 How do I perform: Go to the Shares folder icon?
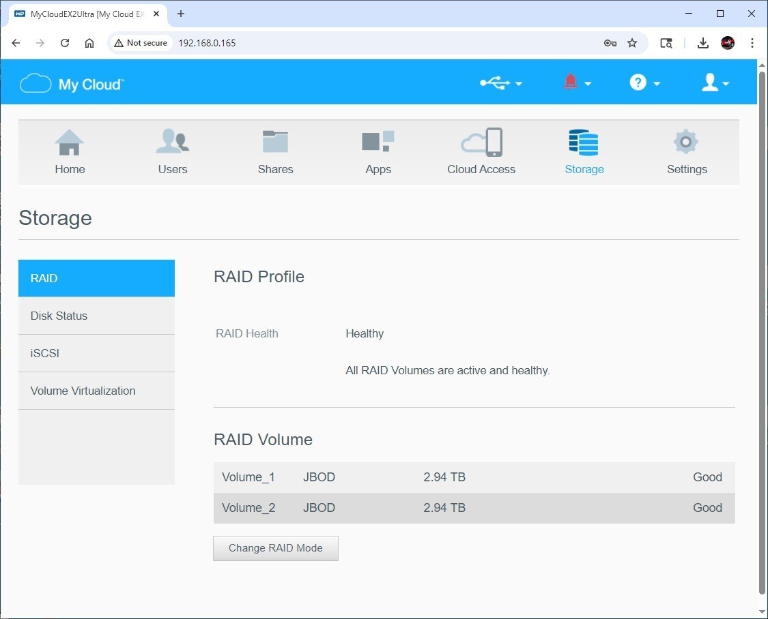click(275, 143)
